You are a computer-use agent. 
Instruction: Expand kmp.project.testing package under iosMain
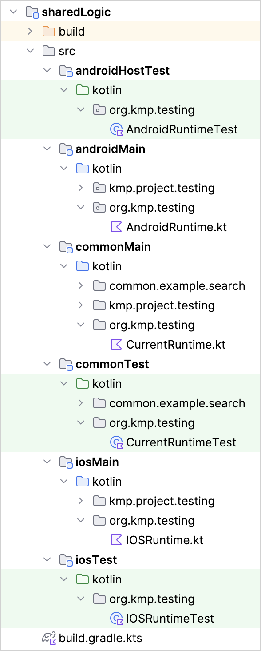pos(80,501)
